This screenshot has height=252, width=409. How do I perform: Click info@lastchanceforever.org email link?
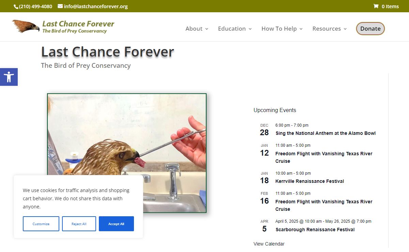[96, 6]
